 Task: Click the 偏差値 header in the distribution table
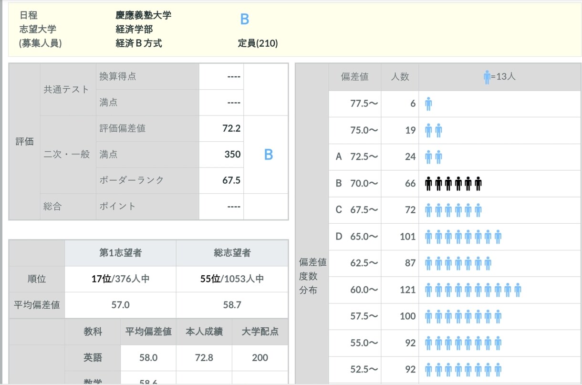[x=354, y=77]
